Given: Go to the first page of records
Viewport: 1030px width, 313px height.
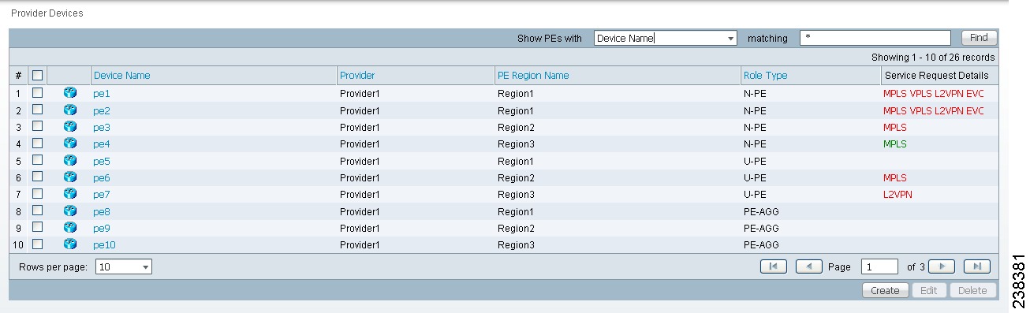Looking at the screenshot, I should coord(774,267).
